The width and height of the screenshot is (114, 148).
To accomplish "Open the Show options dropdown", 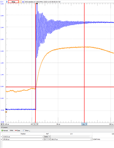I will (x=26, y=130).
